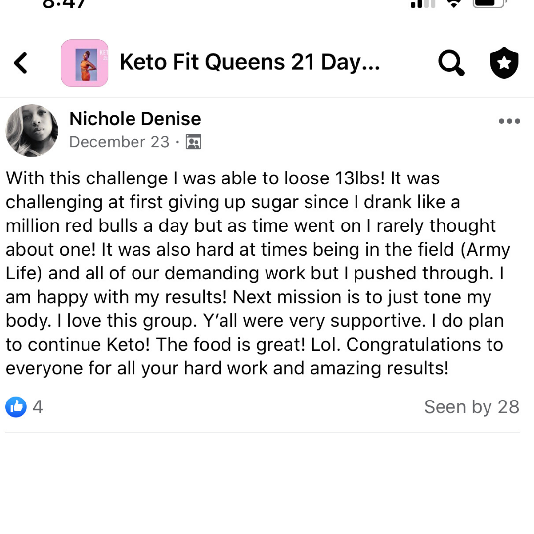Viewport: 534px width, 534px height.
Task: View the 4 likes count
Action: click(x=38, y=406)
